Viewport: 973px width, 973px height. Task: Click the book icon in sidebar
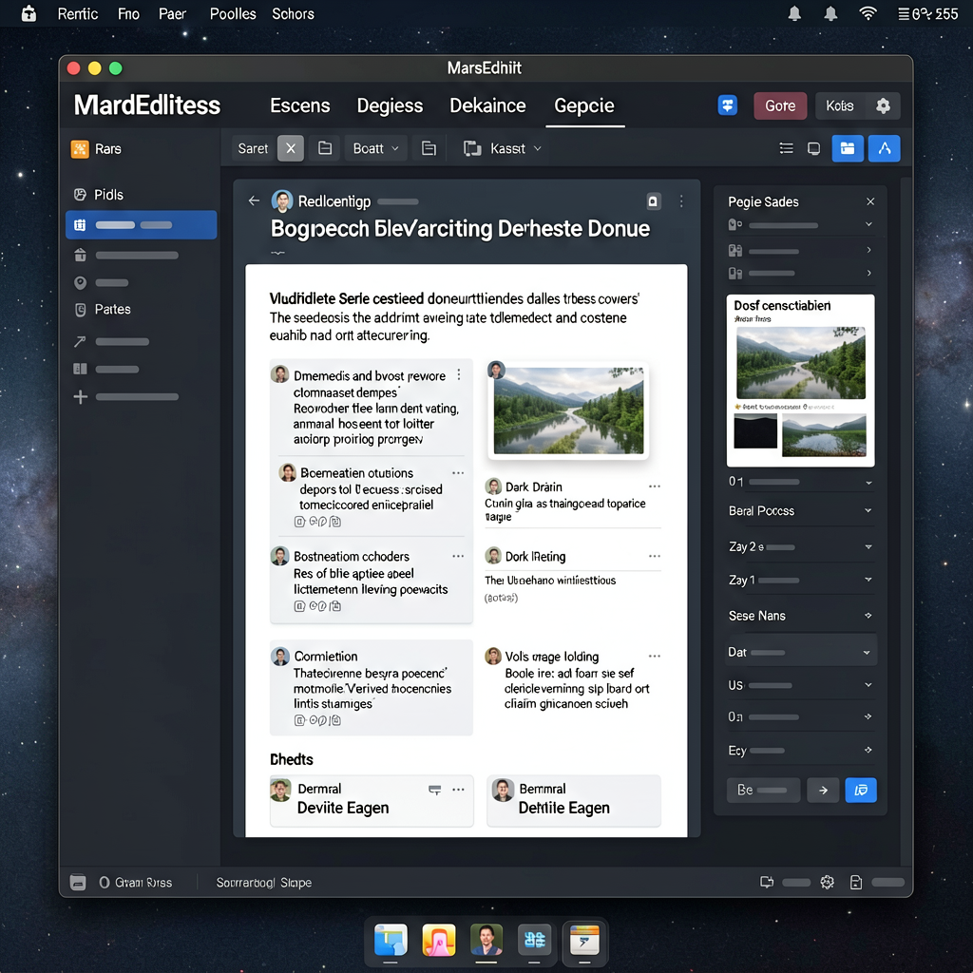point(80,369)
